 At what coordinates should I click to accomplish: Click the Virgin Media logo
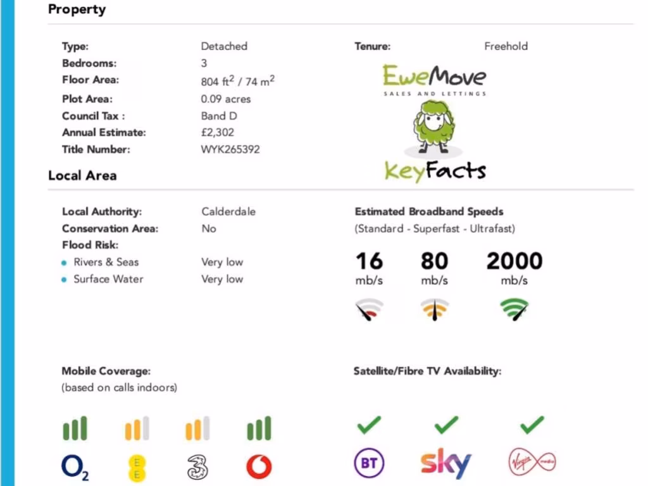532,464
